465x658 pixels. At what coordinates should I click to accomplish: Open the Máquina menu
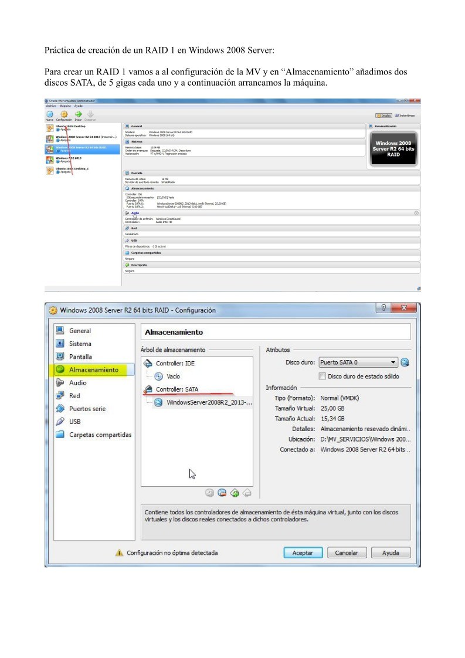pyautogui.click(x=65, y=106)
